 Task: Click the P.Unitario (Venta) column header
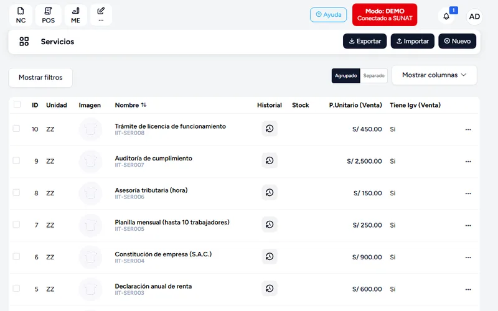point(355,105)
